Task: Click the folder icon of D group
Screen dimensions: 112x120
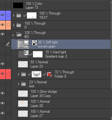Action: [x=19, y=25]
